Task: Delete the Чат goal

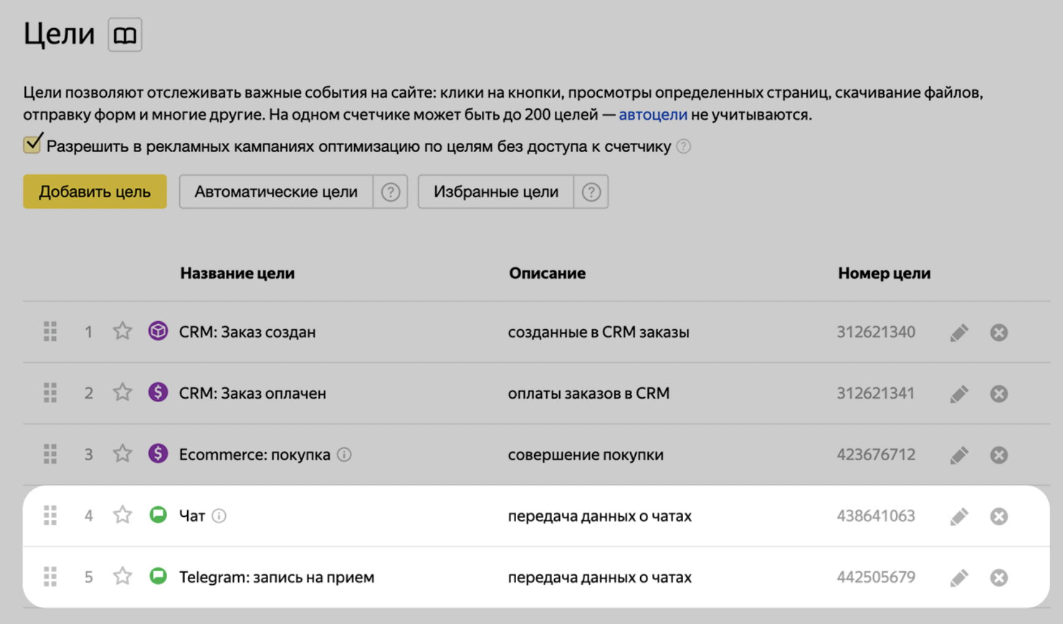Action: coord(999,516)
